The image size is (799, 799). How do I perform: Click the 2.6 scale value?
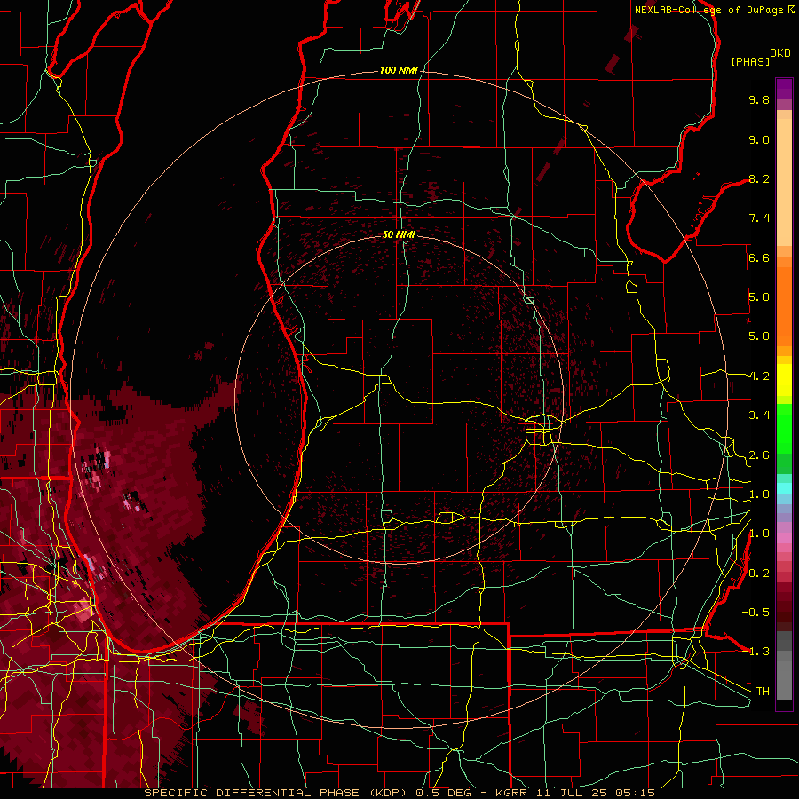(759, 455)
